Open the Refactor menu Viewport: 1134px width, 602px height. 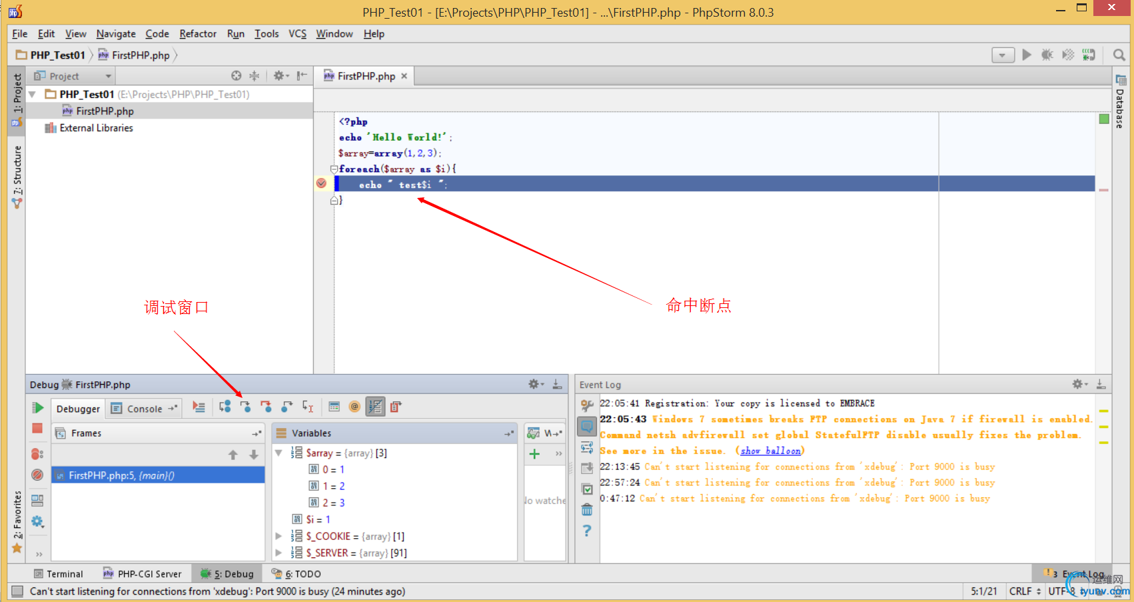coord(198,34)
